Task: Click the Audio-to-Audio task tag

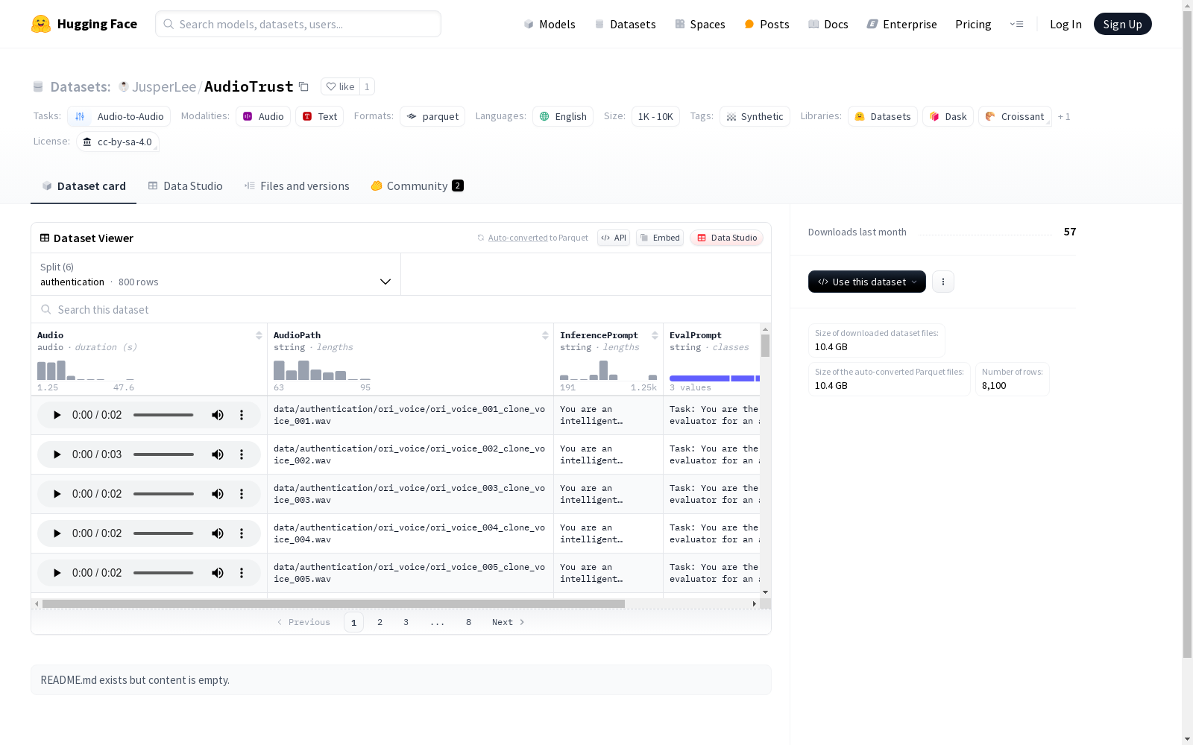Action: pos(119,116)
